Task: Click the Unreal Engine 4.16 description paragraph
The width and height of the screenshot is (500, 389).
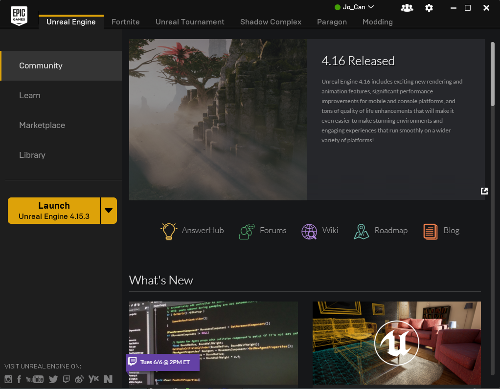Action: point(392,111)
